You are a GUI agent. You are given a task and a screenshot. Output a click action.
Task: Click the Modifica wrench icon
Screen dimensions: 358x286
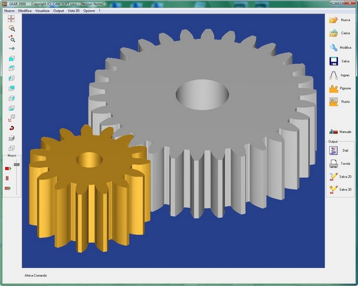pyautogui.click(x=333, y=47)
